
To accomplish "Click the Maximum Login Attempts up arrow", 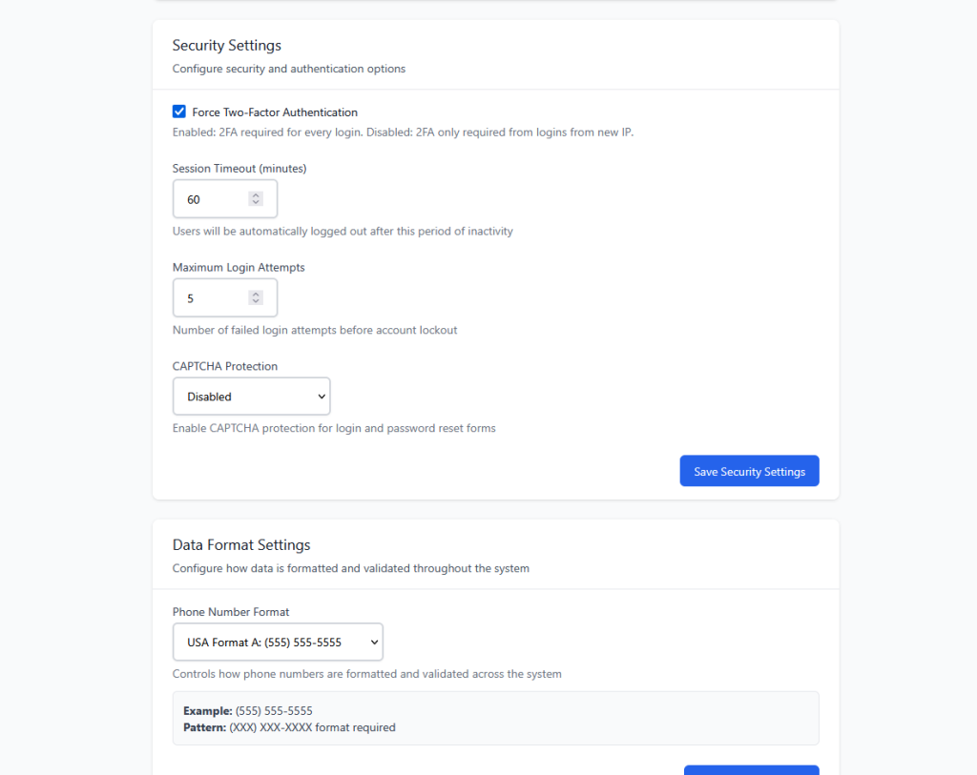I will coord(255,294).
